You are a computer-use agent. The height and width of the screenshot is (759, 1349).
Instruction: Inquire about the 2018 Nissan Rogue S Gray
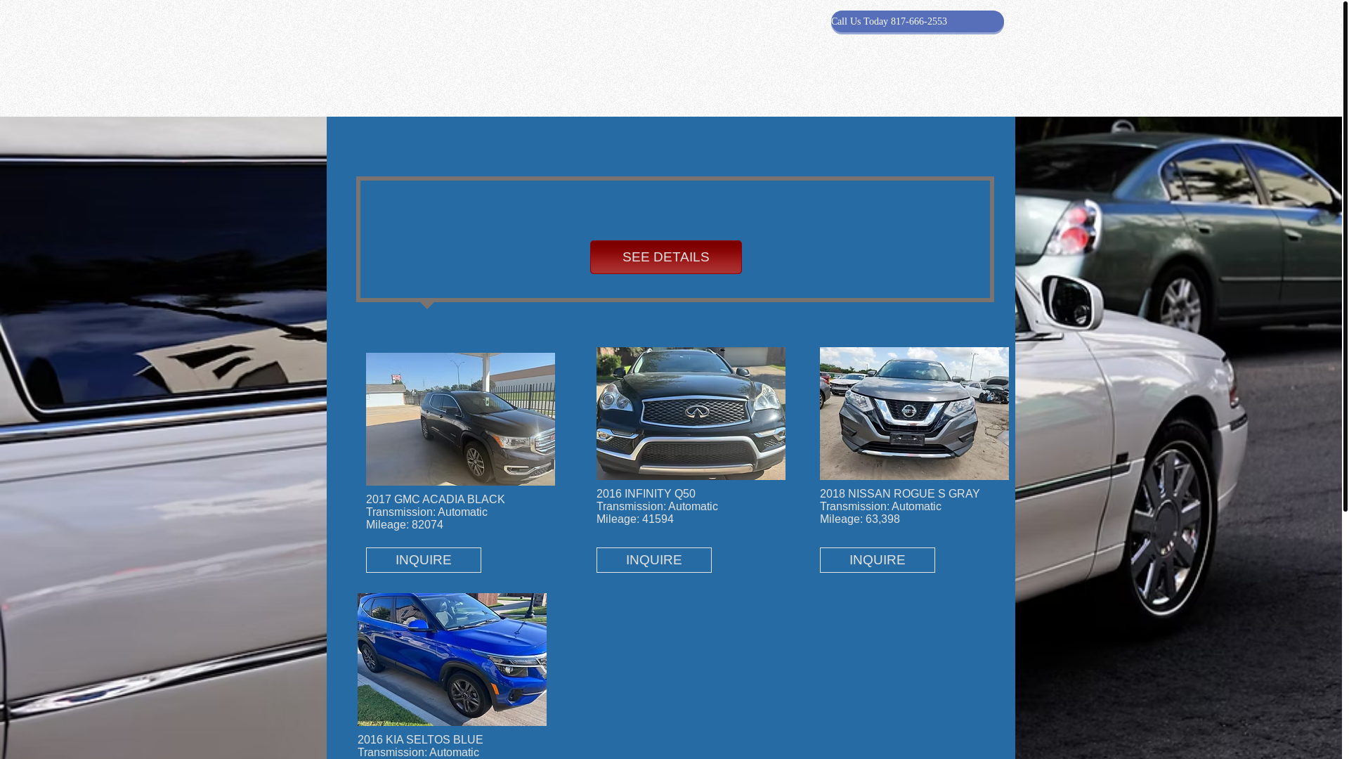point(878,560)
